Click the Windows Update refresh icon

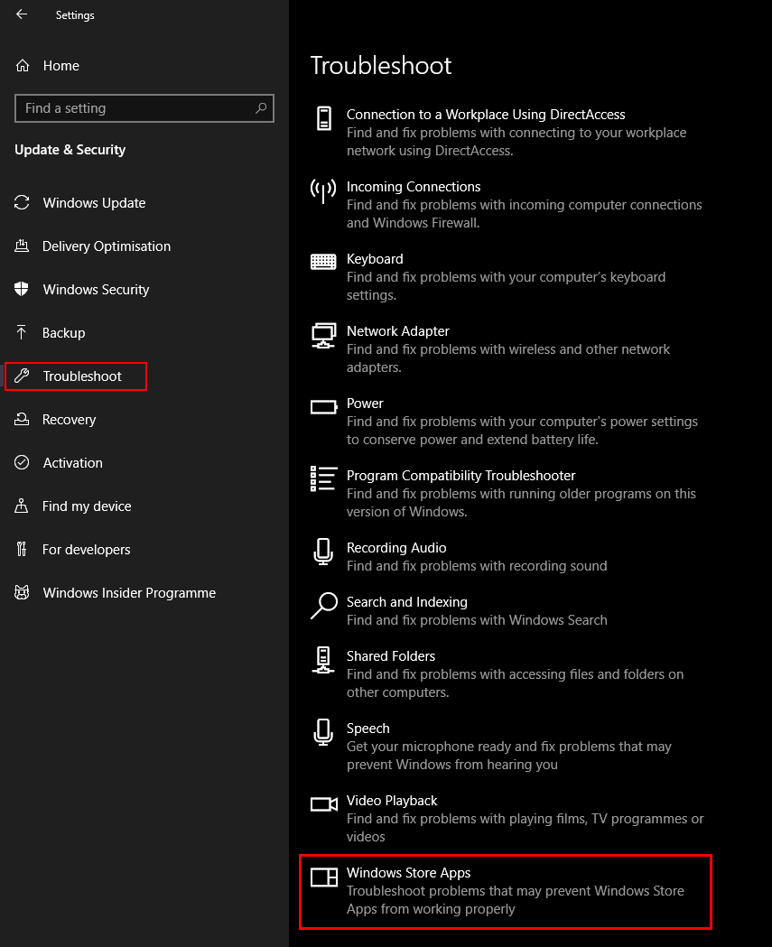coord(22,202)
